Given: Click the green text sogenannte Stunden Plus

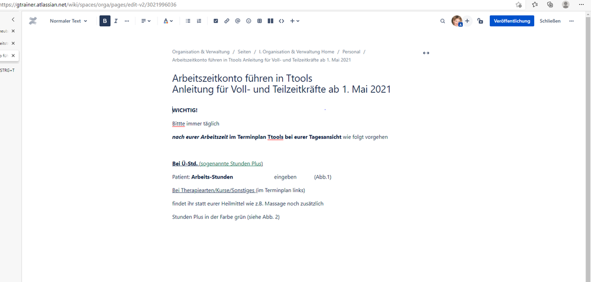Looking at the screenshot, I should coord(231,163).
